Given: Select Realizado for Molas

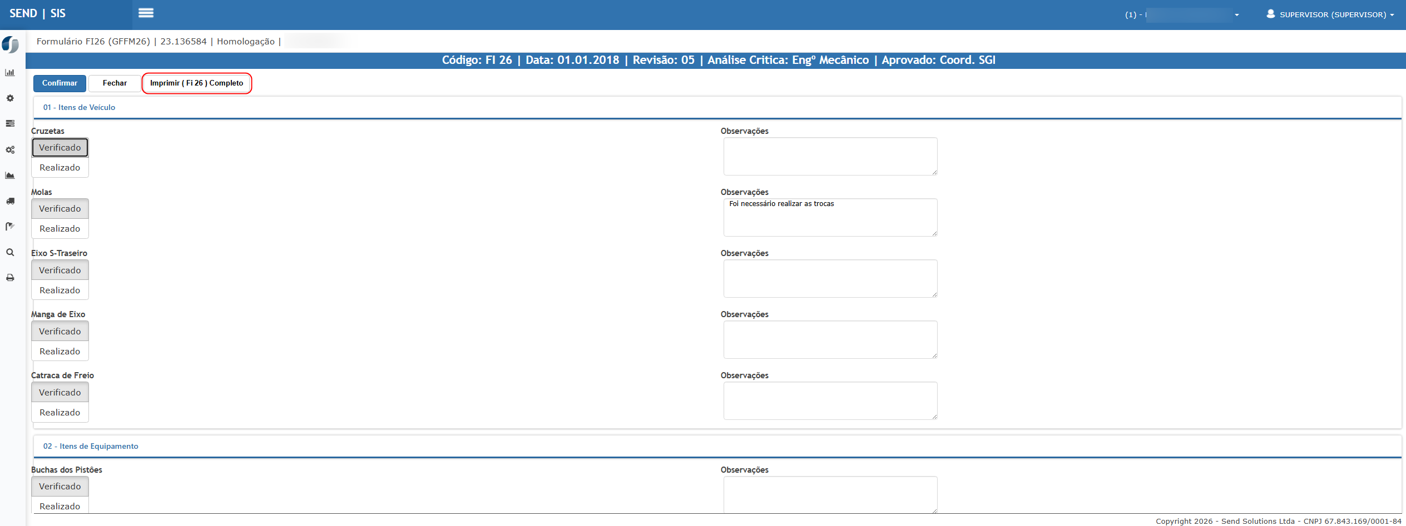Looking at the screenshot, I should pos(60,229).
